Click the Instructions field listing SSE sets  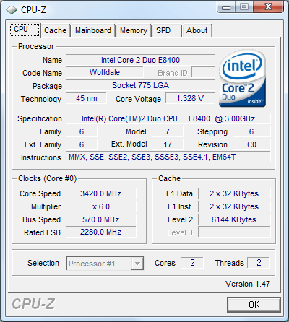click(168, 157)
